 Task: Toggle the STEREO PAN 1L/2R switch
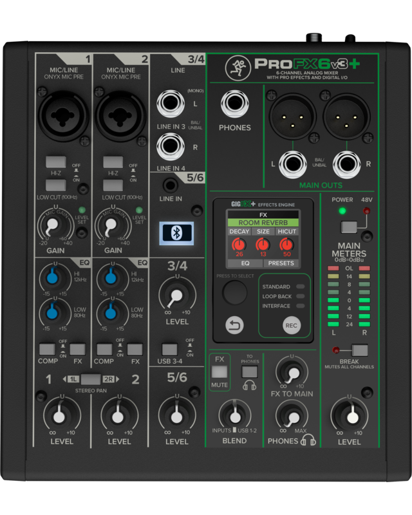[x=91, y=379]
